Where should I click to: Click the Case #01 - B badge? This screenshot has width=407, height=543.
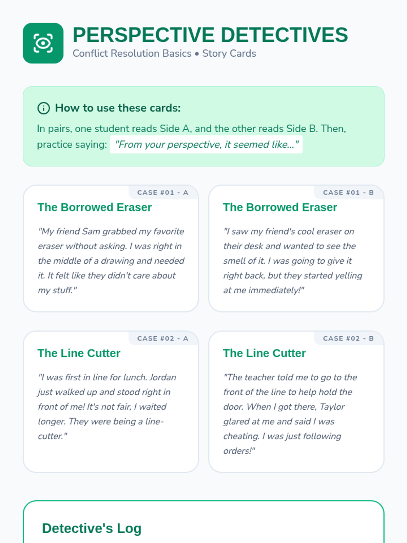pyautogui.click(x=348, y=192)
